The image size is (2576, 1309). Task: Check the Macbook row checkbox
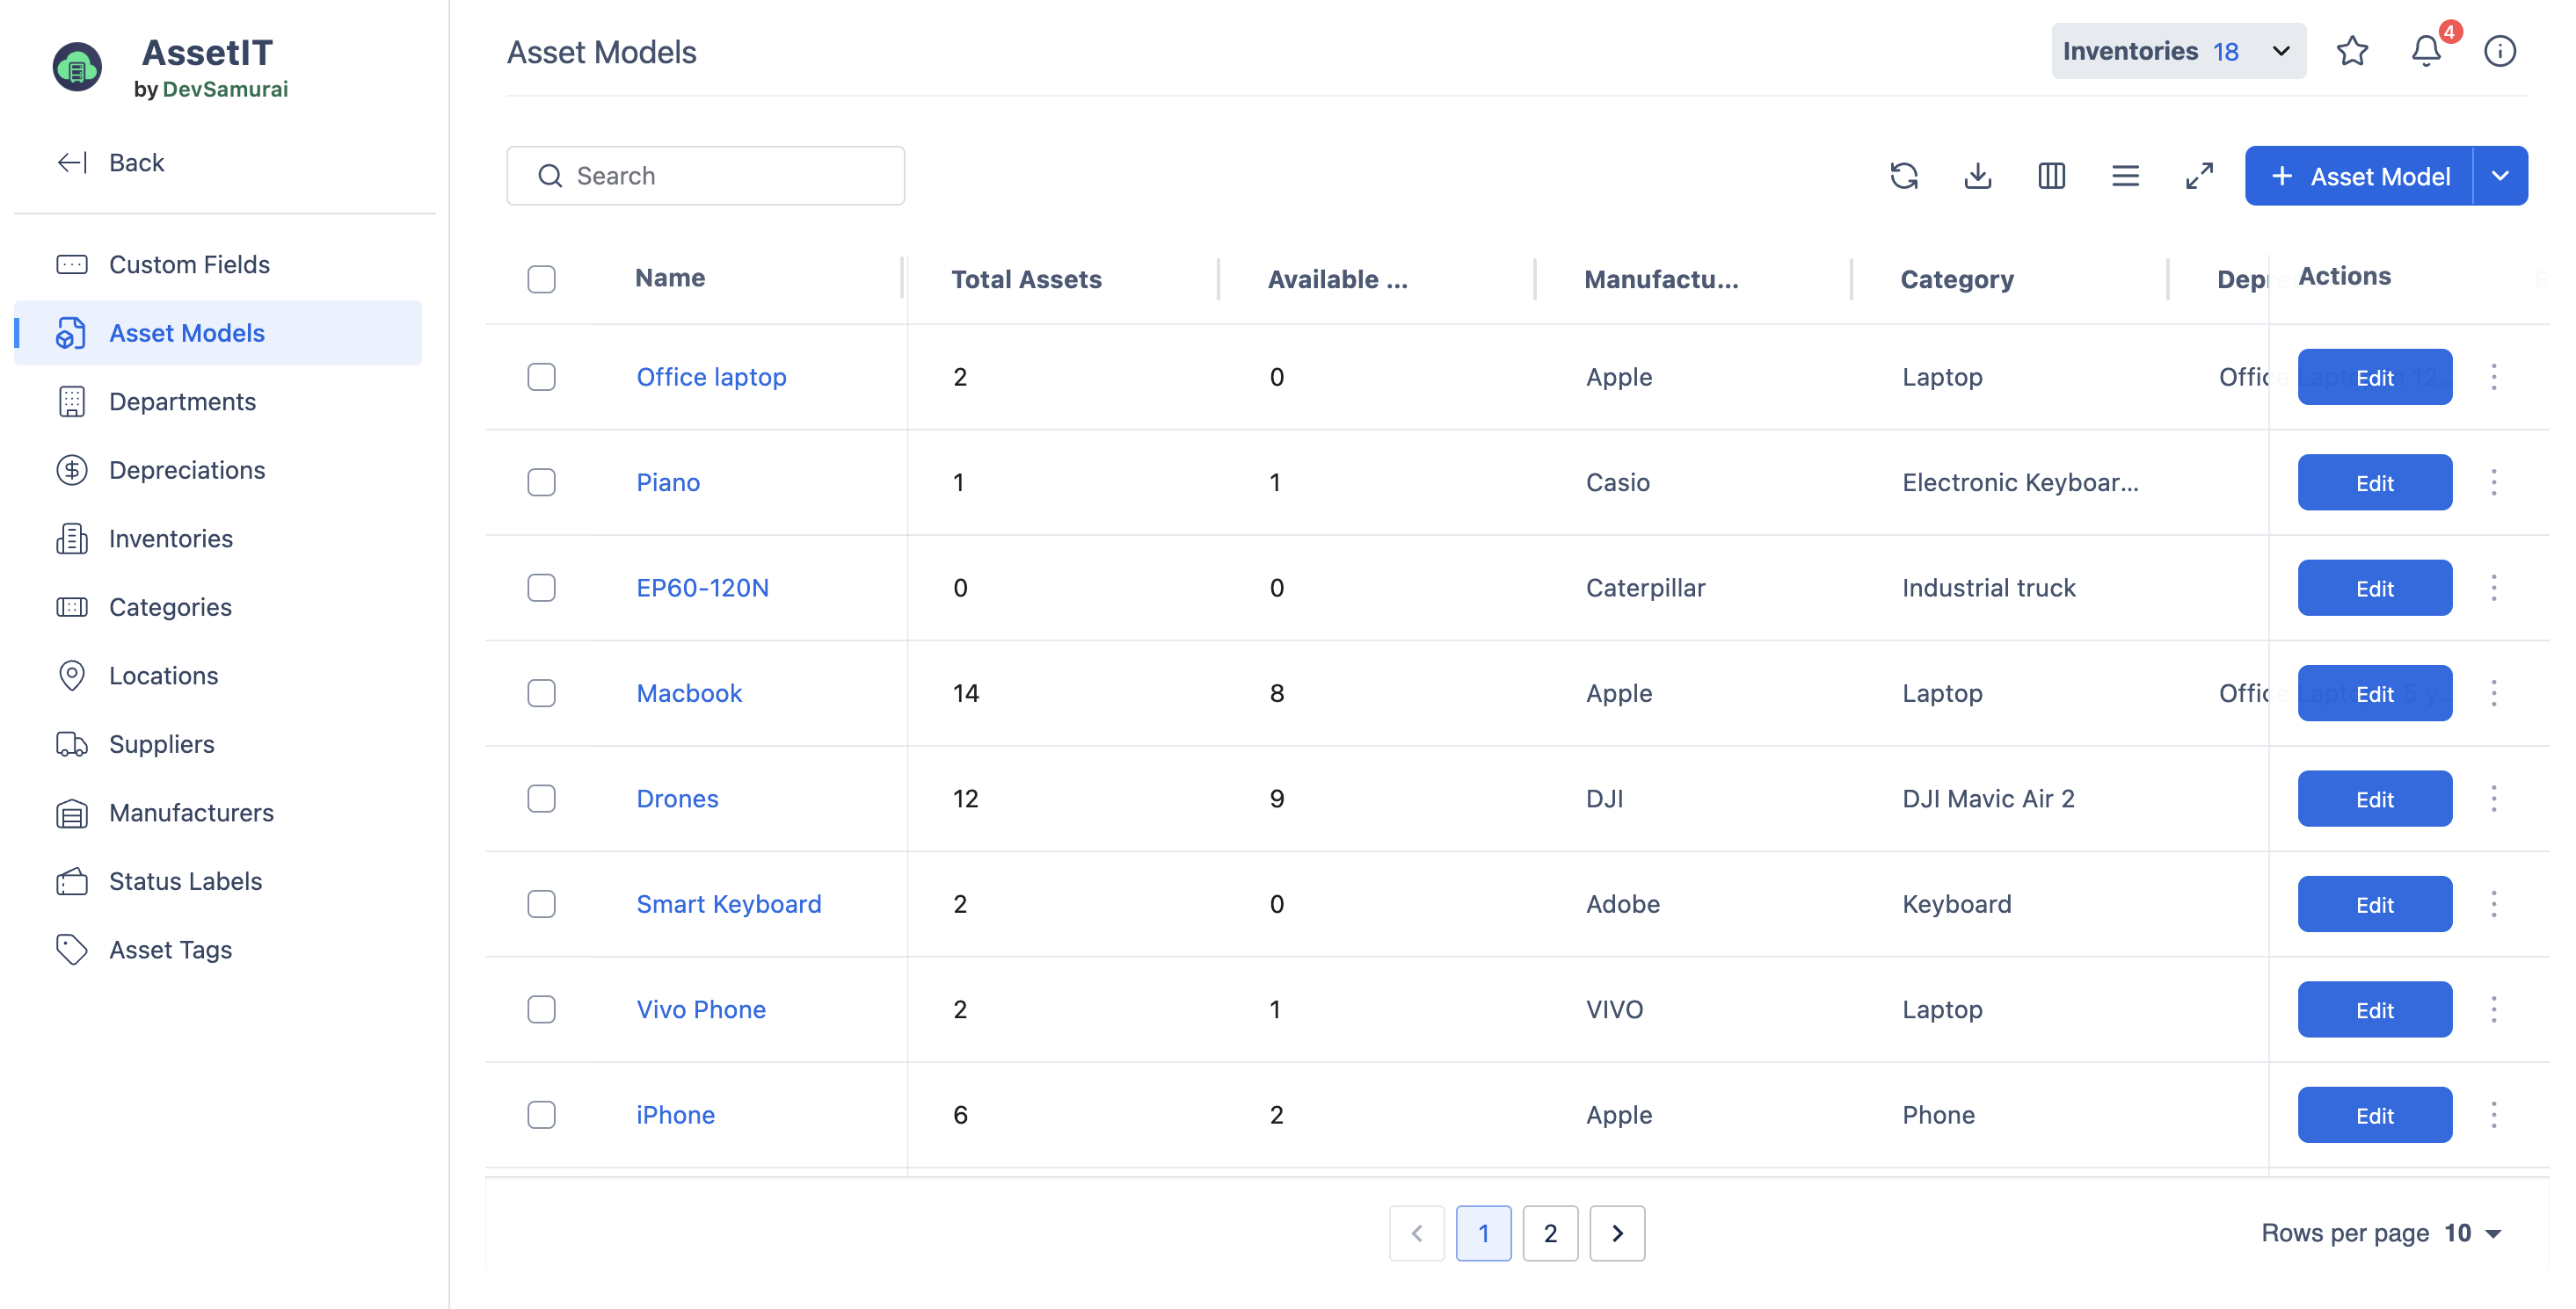click(541, 693)
